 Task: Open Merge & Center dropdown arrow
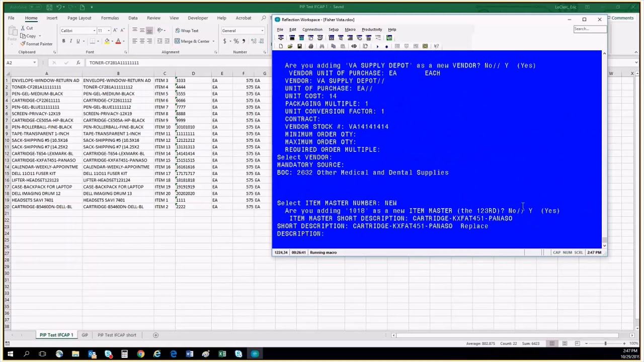[213, 41]
